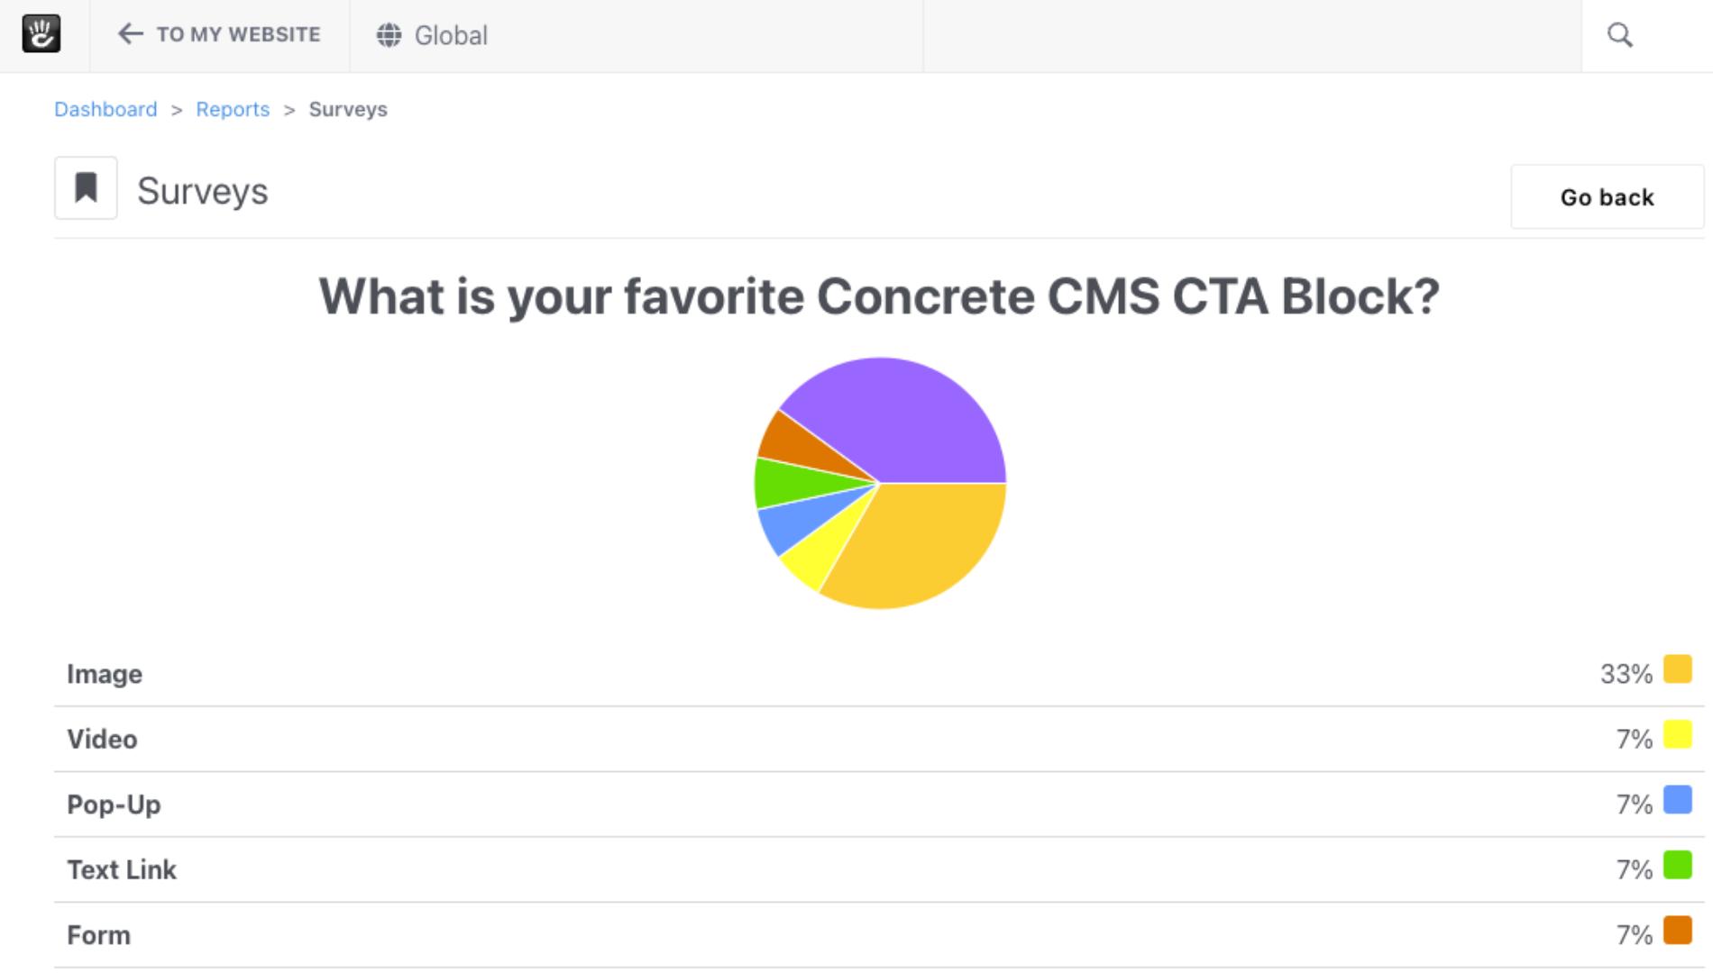1713x973 pixels.
Task: Open search via the magnifier icon
Action: [1620, 36]
